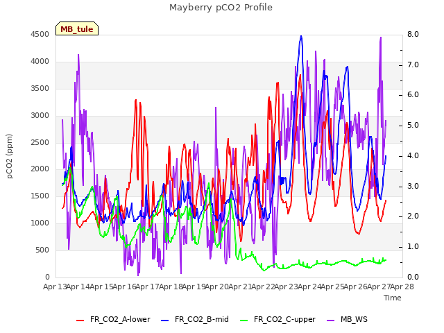This screenshot has width=444, height=333.
Task: Click the 3.0 right axis tick label
Action: point(413,186)
